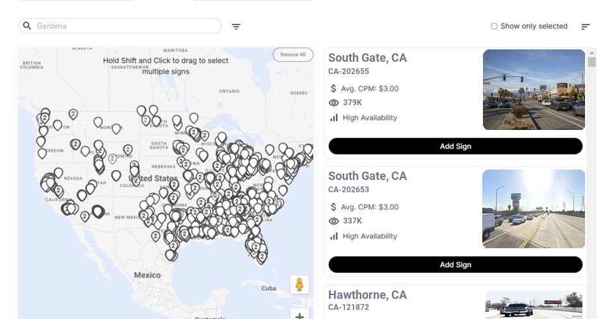
Task: Click the eye icon next to 379K
Action: click(334, 103)
